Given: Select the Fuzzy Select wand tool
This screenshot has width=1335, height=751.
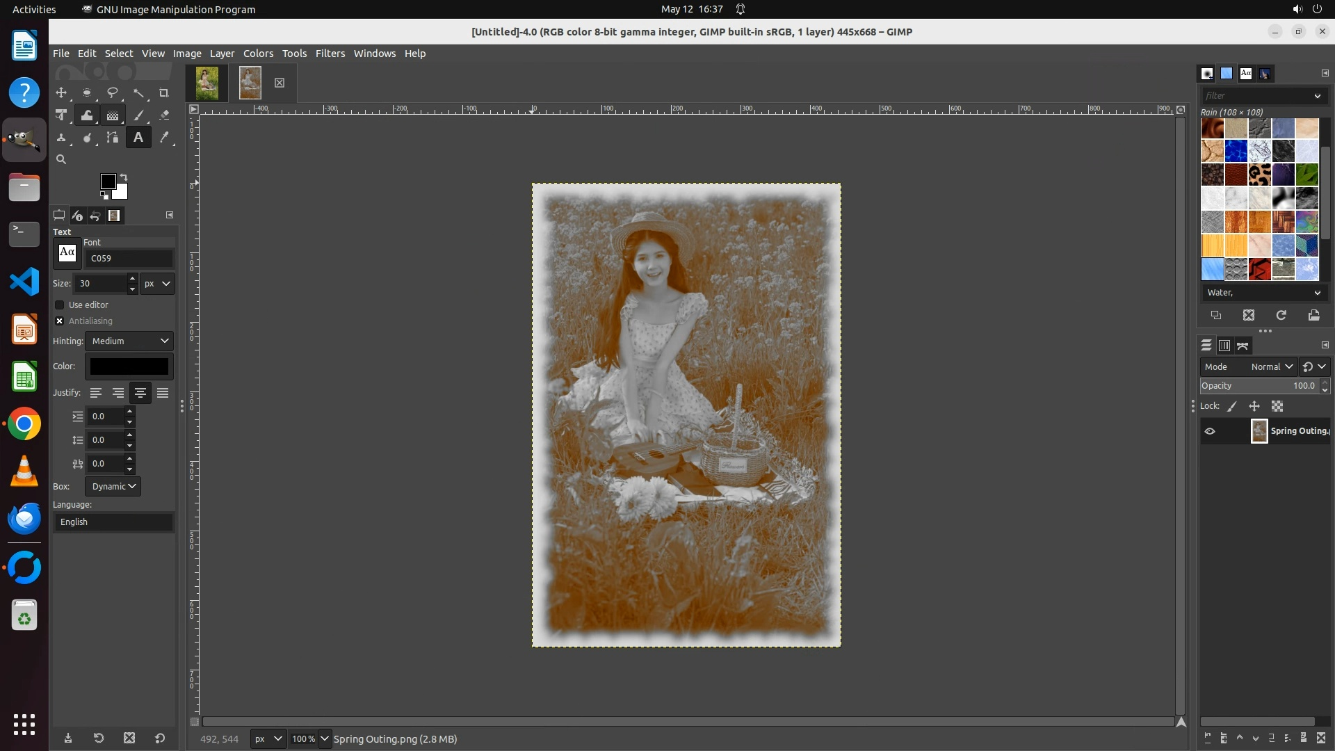Looking at the screenshot, I should 138,92.
